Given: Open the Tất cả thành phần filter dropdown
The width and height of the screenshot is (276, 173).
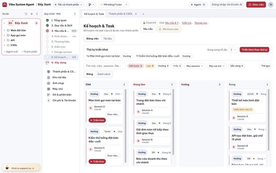Looking at the screenshot, I should coord(68,5).
